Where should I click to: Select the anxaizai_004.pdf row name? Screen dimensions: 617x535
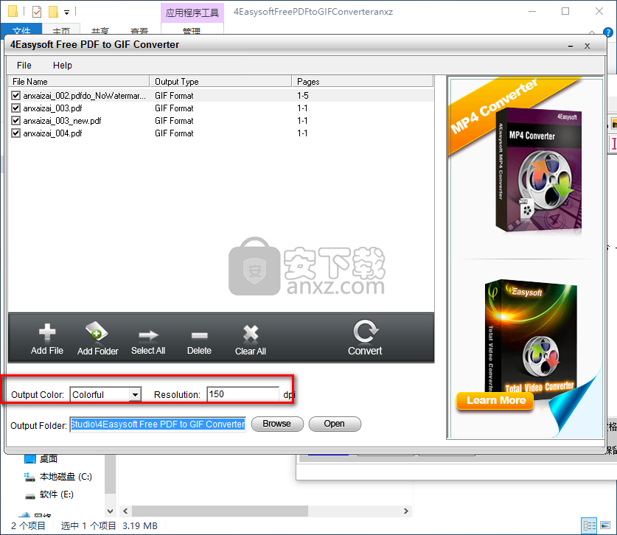(x=53, y=133)
